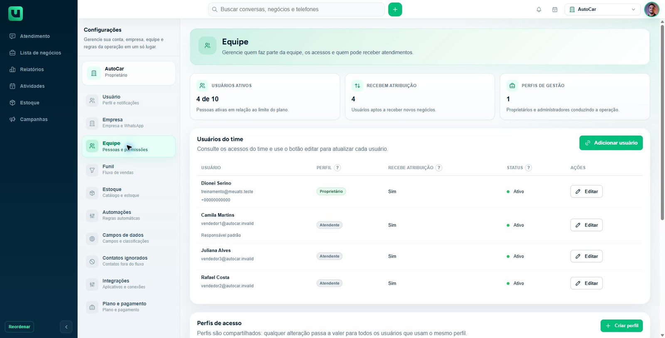This screenshot has height=338, width=665.
Task: Edit user Rafael Costa
Action: (x=586, y=283)
